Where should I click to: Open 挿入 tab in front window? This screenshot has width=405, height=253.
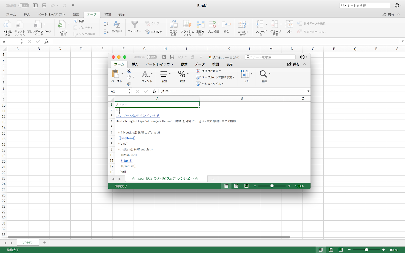[x=135, y=64]
